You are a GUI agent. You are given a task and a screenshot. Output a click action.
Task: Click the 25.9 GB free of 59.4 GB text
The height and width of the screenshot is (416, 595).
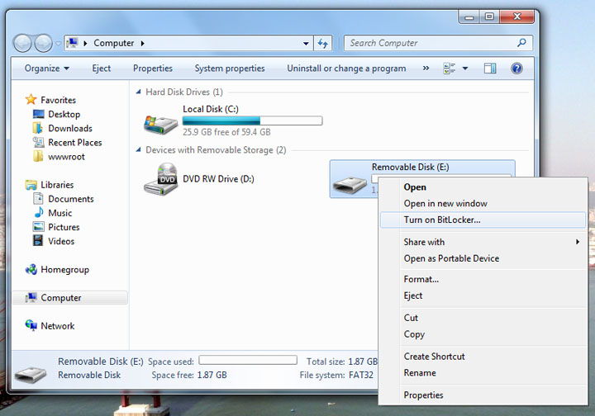226,132
